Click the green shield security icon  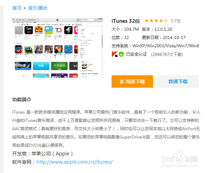(121, 54)
